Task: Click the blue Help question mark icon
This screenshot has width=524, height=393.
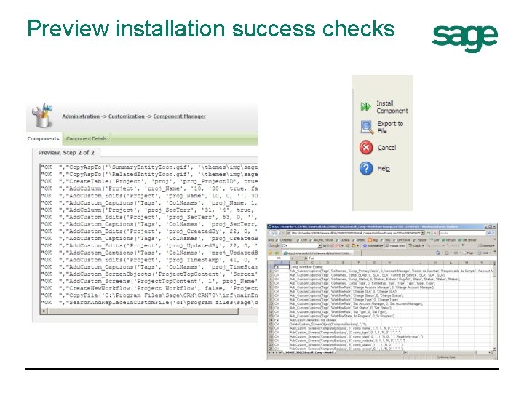Action: pyautogui.click(x=366, y=168)
